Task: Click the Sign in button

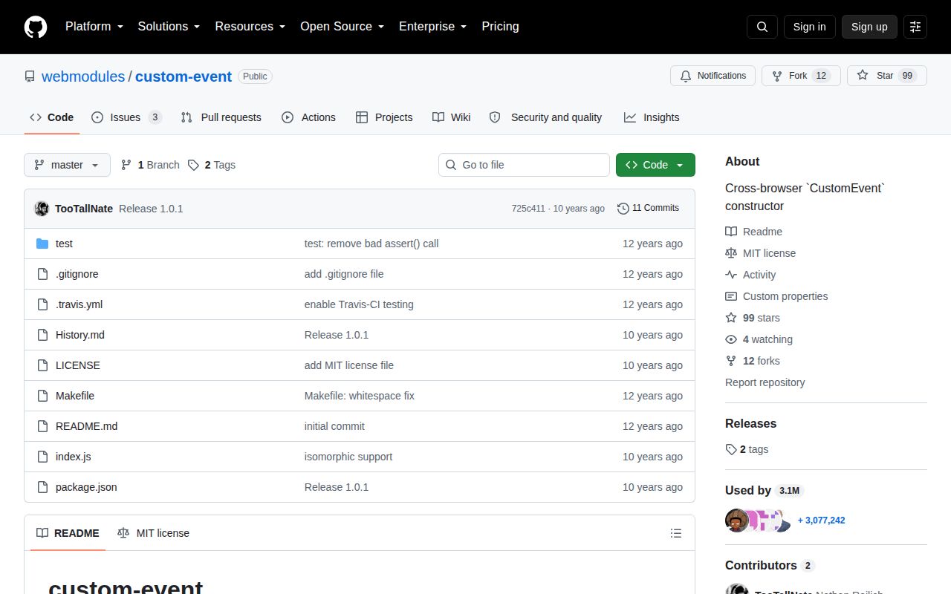Action: (809, 27)
